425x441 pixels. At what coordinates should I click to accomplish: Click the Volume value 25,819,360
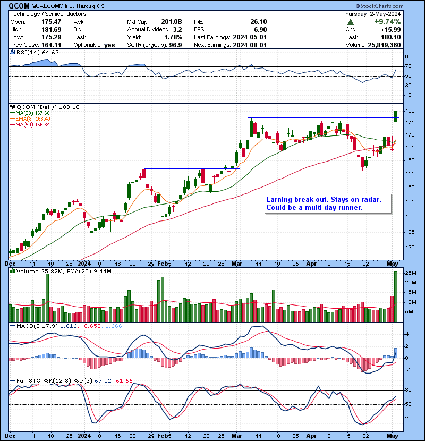pyautogui.click(x=384, y=45)
